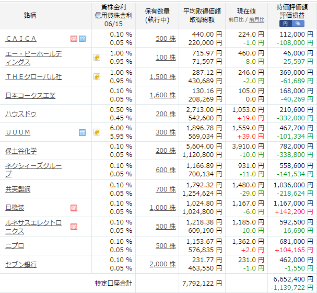Open the 日本コークス工業 stock link
The height and width of the screenshot is (293, 317).
[30, 95]
